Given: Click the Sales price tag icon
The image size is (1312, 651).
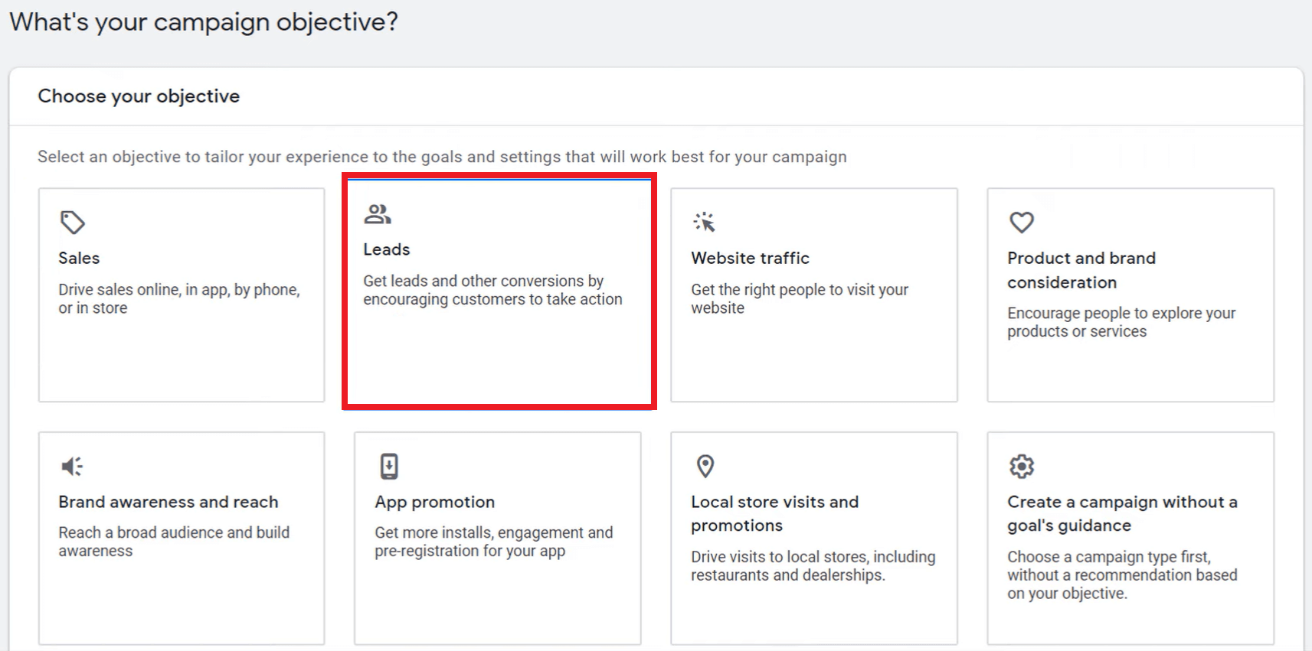Looking at the screenshot, I should click(72, 223).
